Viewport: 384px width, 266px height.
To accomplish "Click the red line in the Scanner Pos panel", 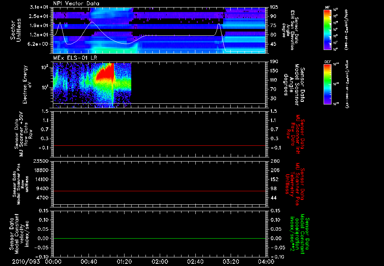I will 159,191.
